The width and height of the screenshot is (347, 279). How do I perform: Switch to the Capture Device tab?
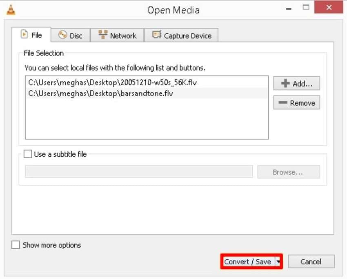click(181, 35)
